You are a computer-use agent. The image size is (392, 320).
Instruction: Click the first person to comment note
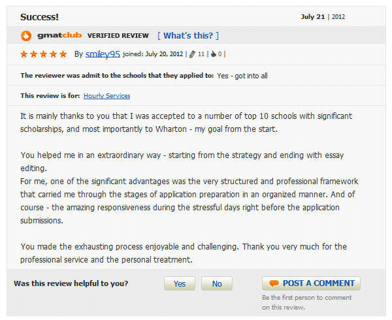click(307, 302)
